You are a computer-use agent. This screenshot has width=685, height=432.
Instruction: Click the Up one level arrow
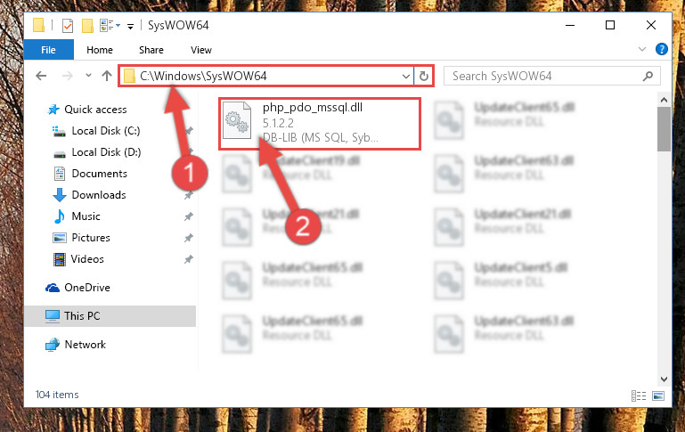107,76
